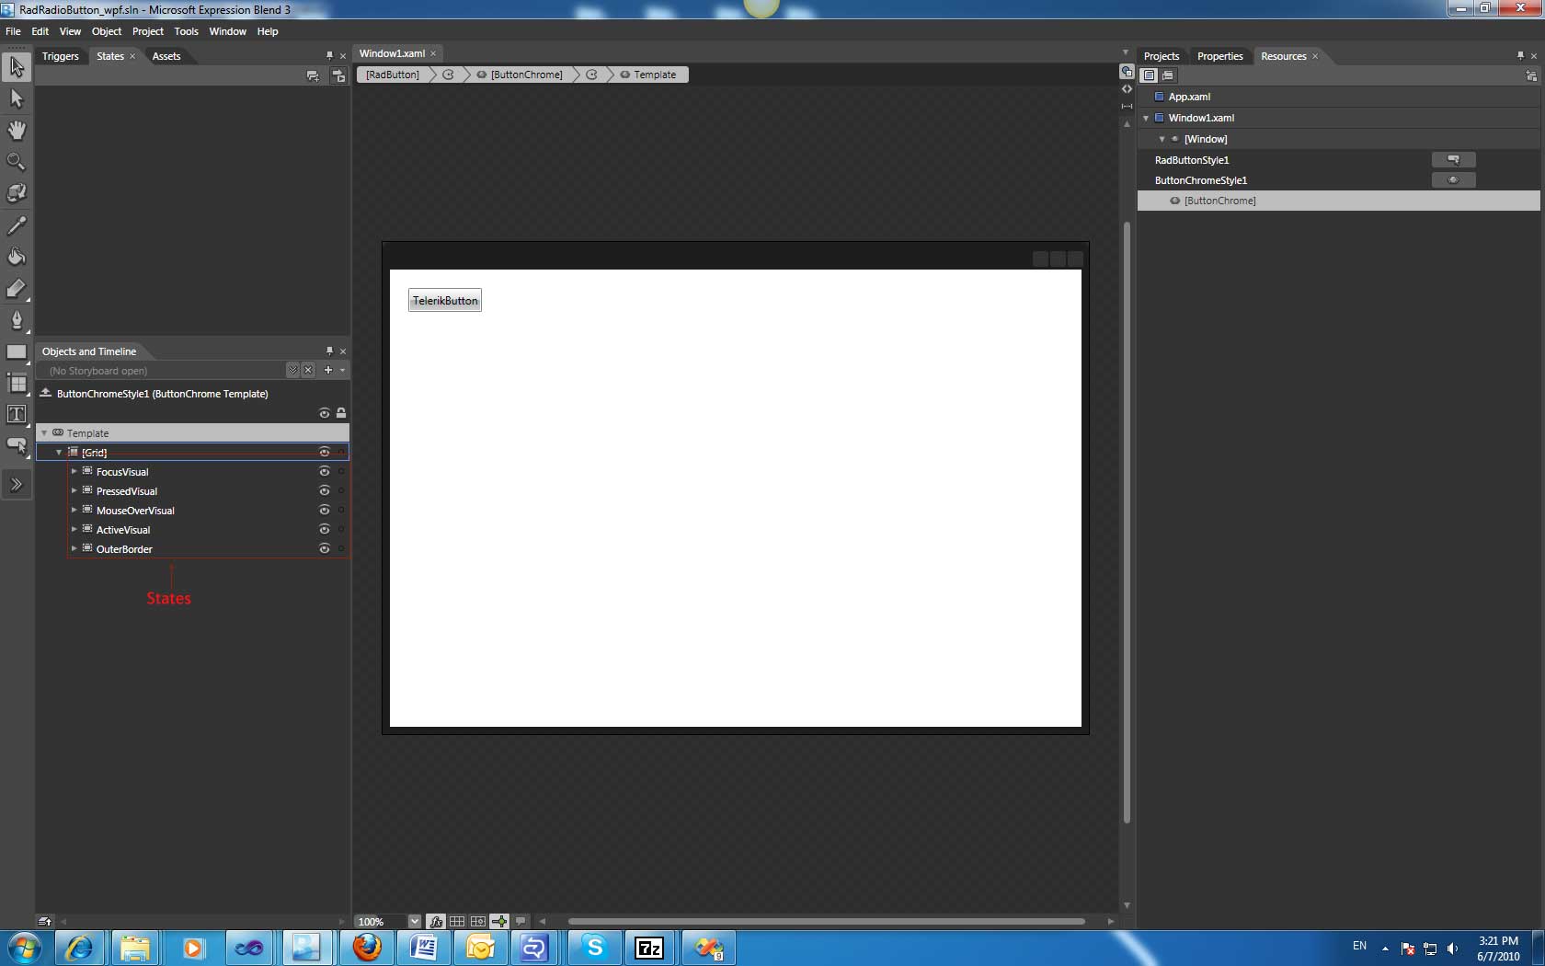Screen dimensions: 1545x966
Task: Pin the Objects and Timeline panel
Action: [x=329, y=351]
